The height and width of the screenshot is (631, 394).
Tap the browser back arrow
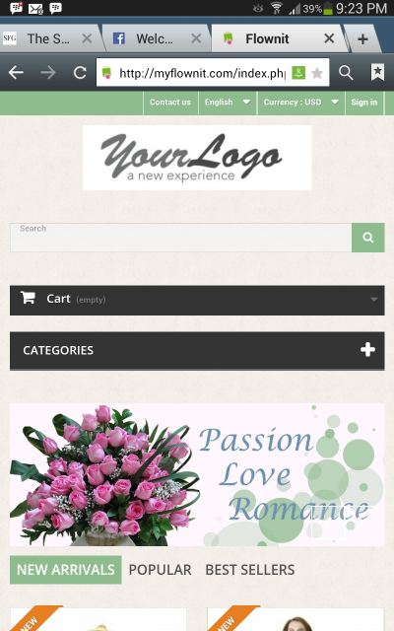[16, 73]
